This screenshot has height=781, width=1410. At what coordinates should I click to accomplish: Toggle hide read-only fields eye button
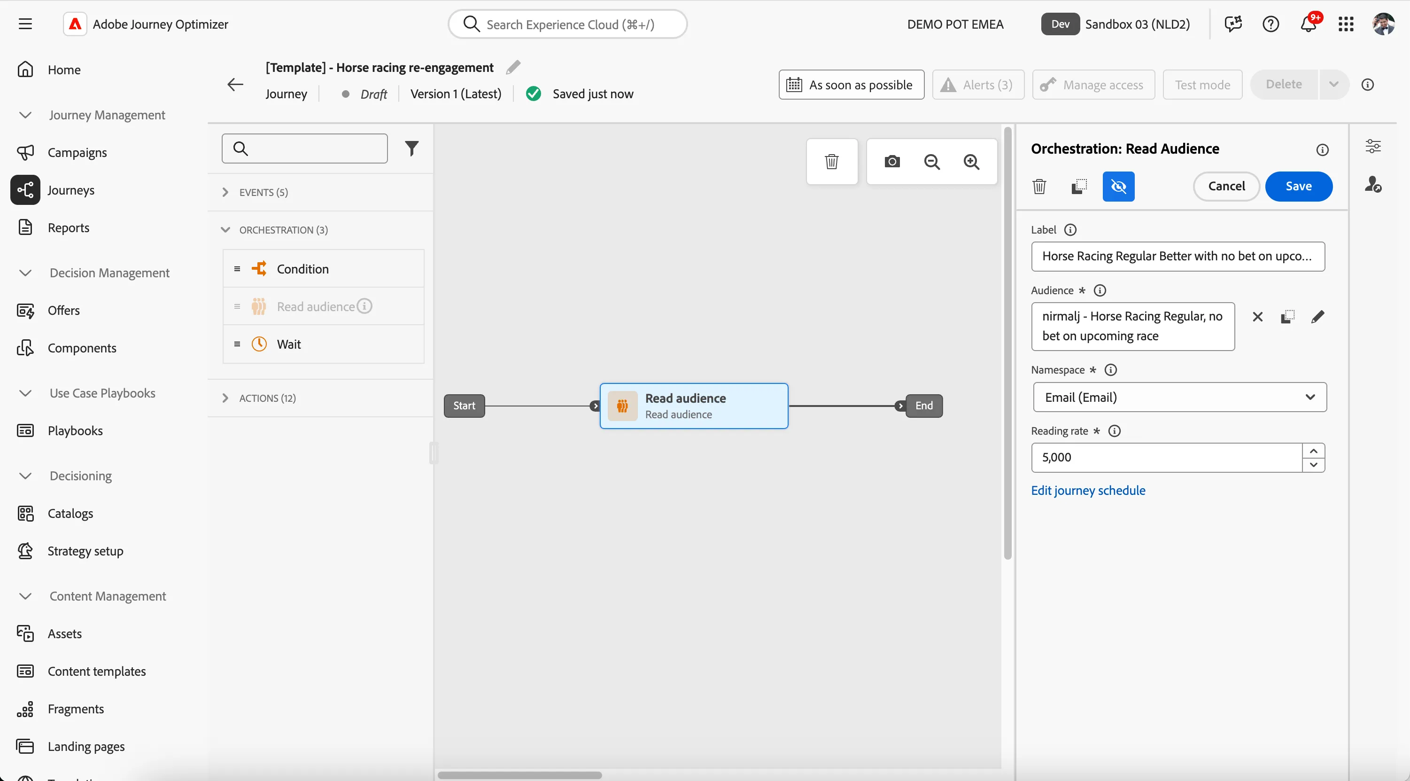click(x=1118, y=186)
